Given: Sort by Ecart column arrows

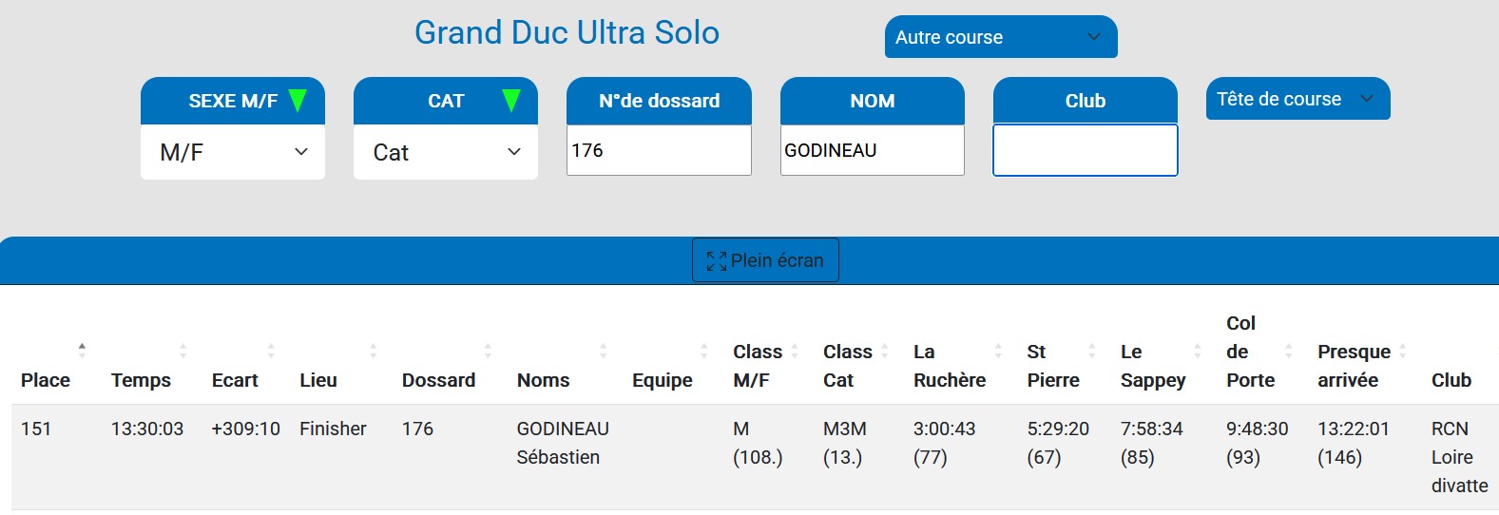Looking at the screenshot, I should (271, 351).
